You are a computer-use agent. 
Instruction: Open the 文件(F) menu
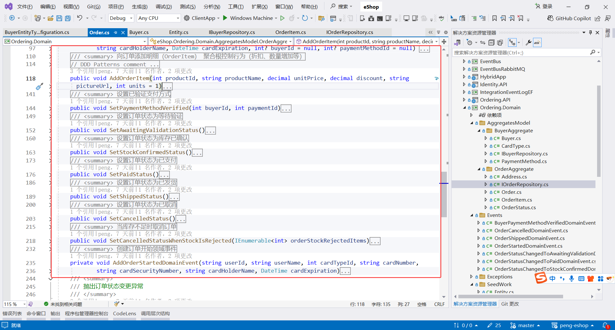pyautogui.click(x=25, y=7)
